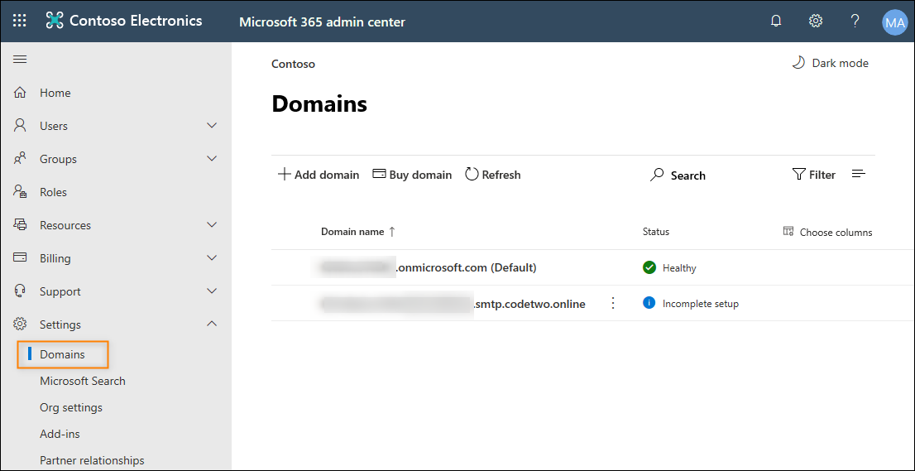Toggle Dark mode text
This screenshot has height=471, width=915.
pyautogui.click(x=841, y=63)
